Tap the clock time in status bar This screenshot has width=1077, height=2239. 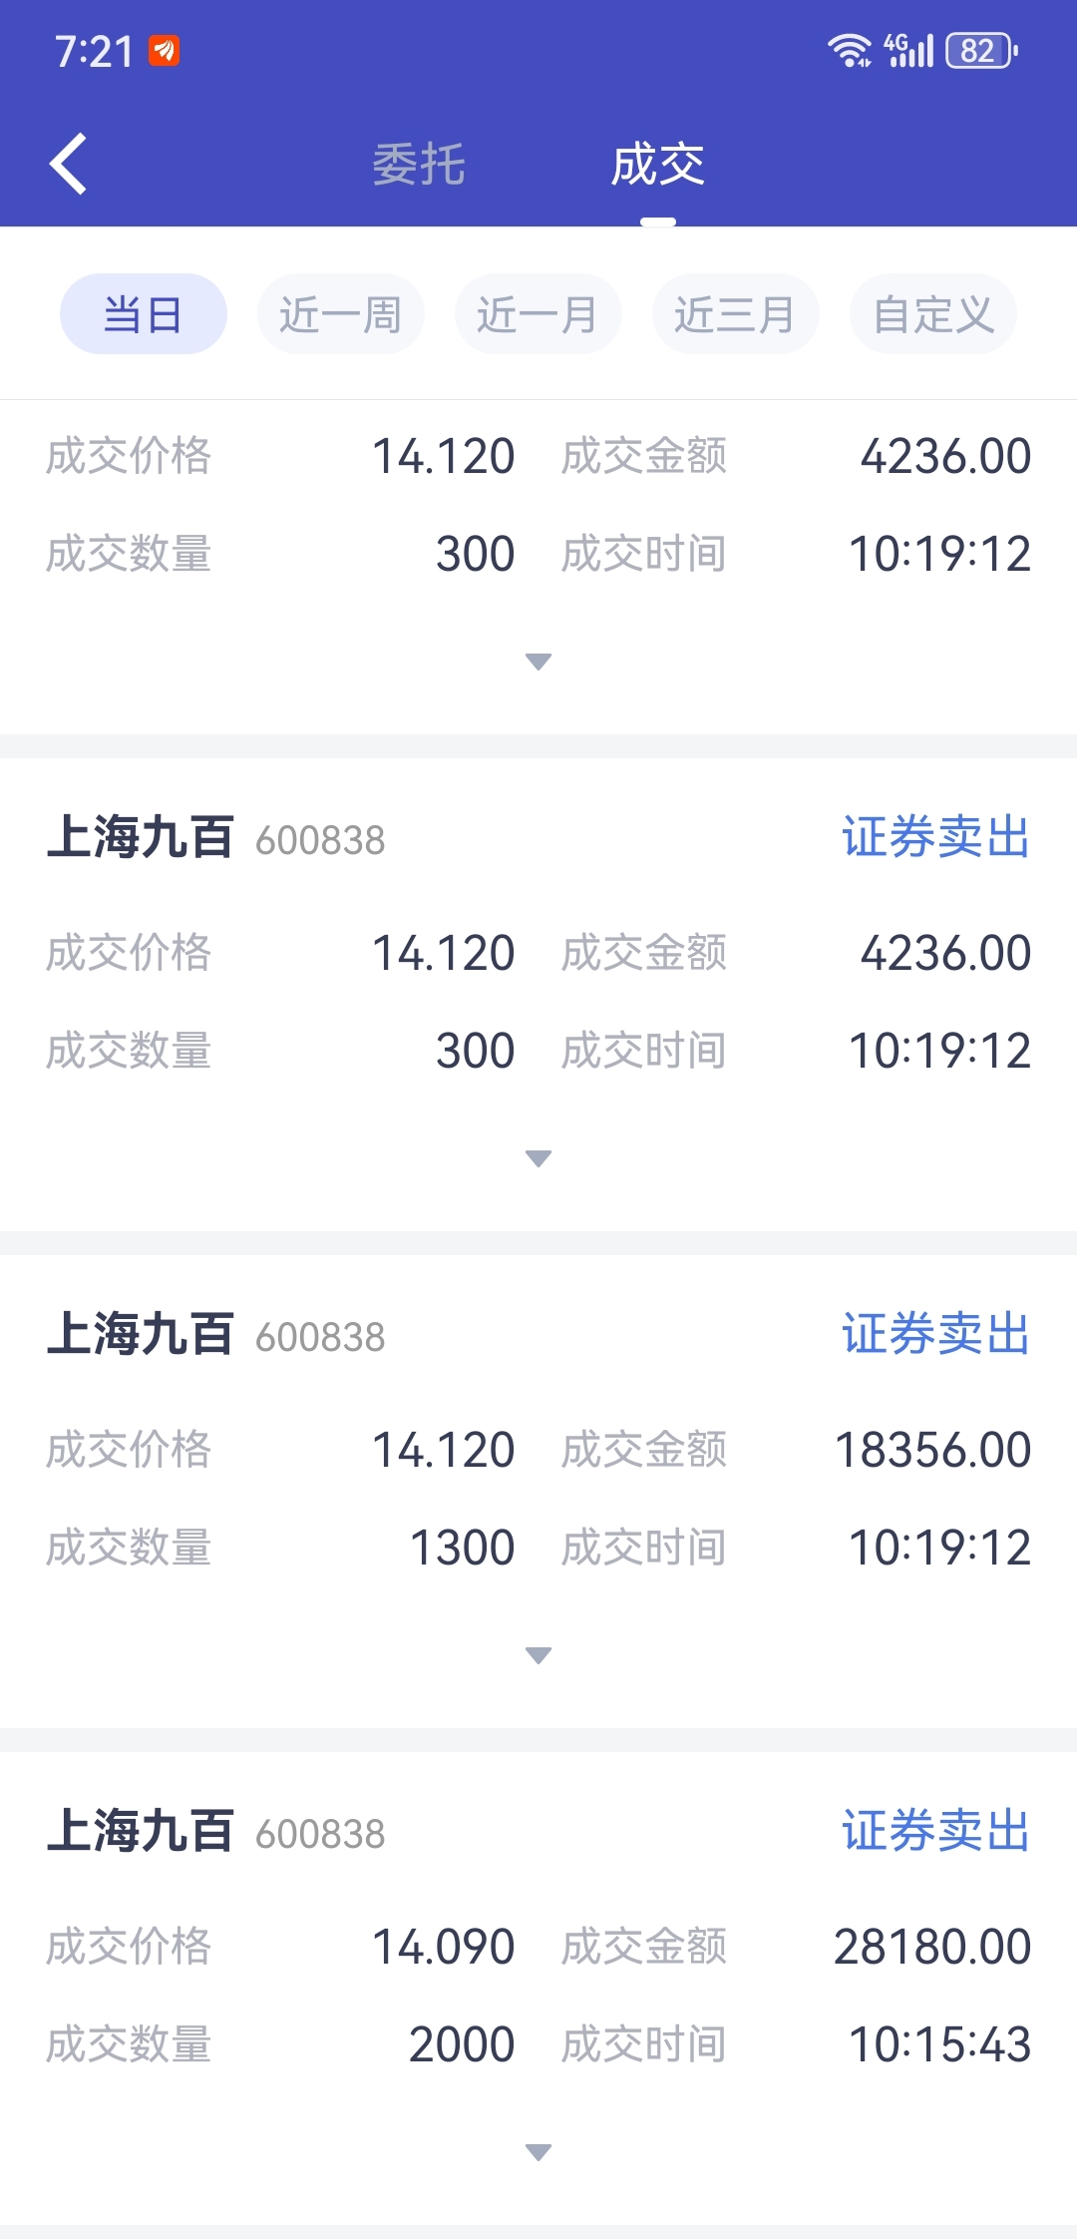(x=94, y=52)
